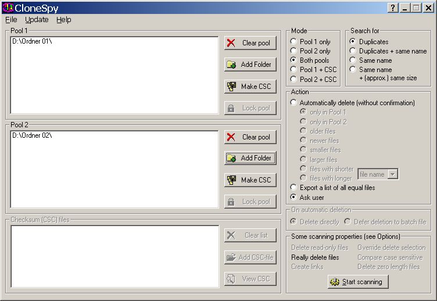Click Pool 1 Clear pool label
Screen dimensions: 437x301
[x=256, y=43]
